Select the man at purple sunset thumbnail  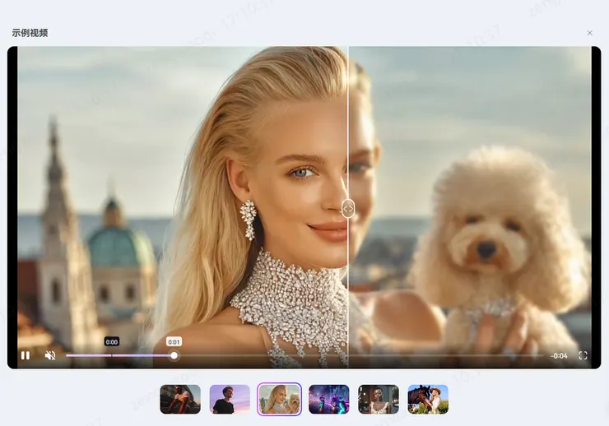pos(230,399)
